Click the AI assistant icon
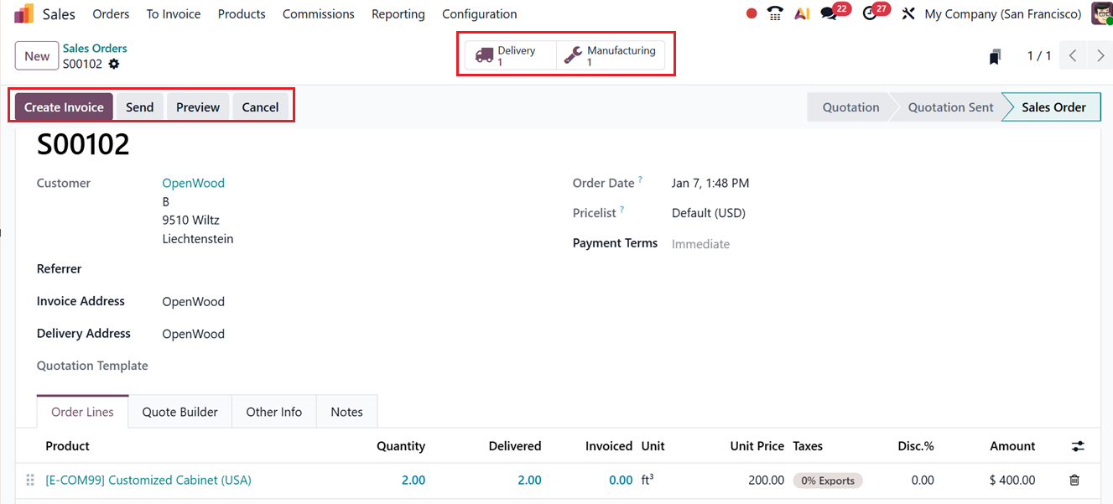The width and height of the screenshot is (1113, 504). pyautogui.click(x=802, y=13)
